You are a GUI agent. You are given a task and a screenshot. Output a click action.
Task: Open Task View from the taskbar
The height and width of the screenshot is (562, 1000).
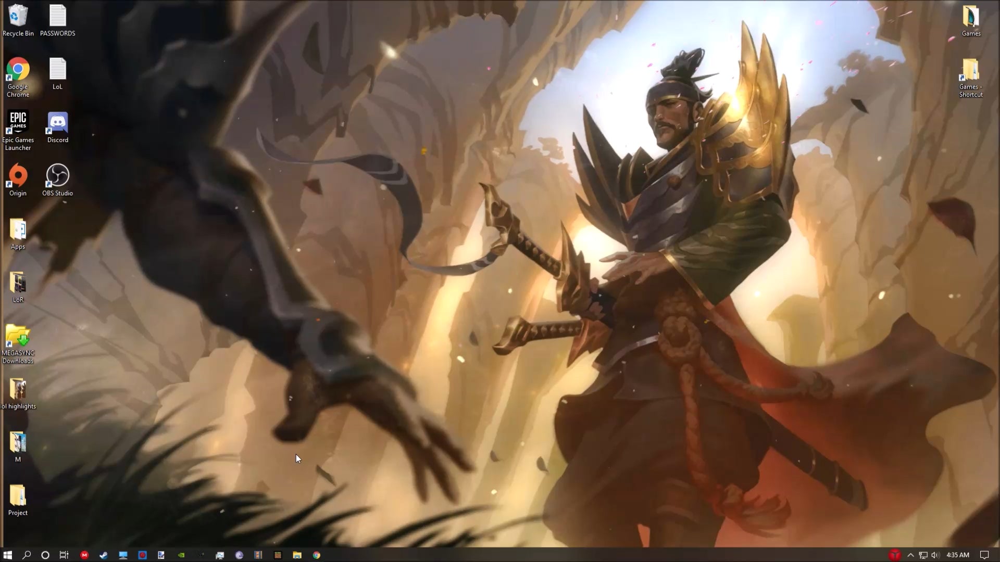coord(64,555)
